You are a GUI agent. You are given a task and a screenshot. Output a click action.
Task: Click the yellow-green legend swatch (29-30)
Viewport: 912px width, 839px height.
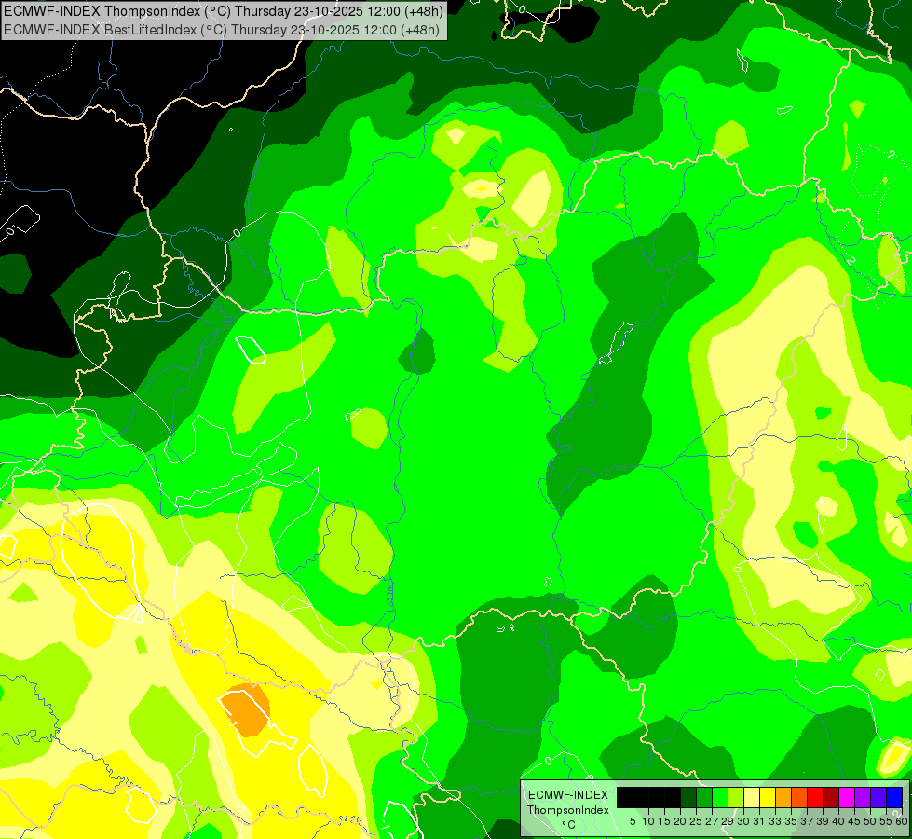(x=736, y=797)
